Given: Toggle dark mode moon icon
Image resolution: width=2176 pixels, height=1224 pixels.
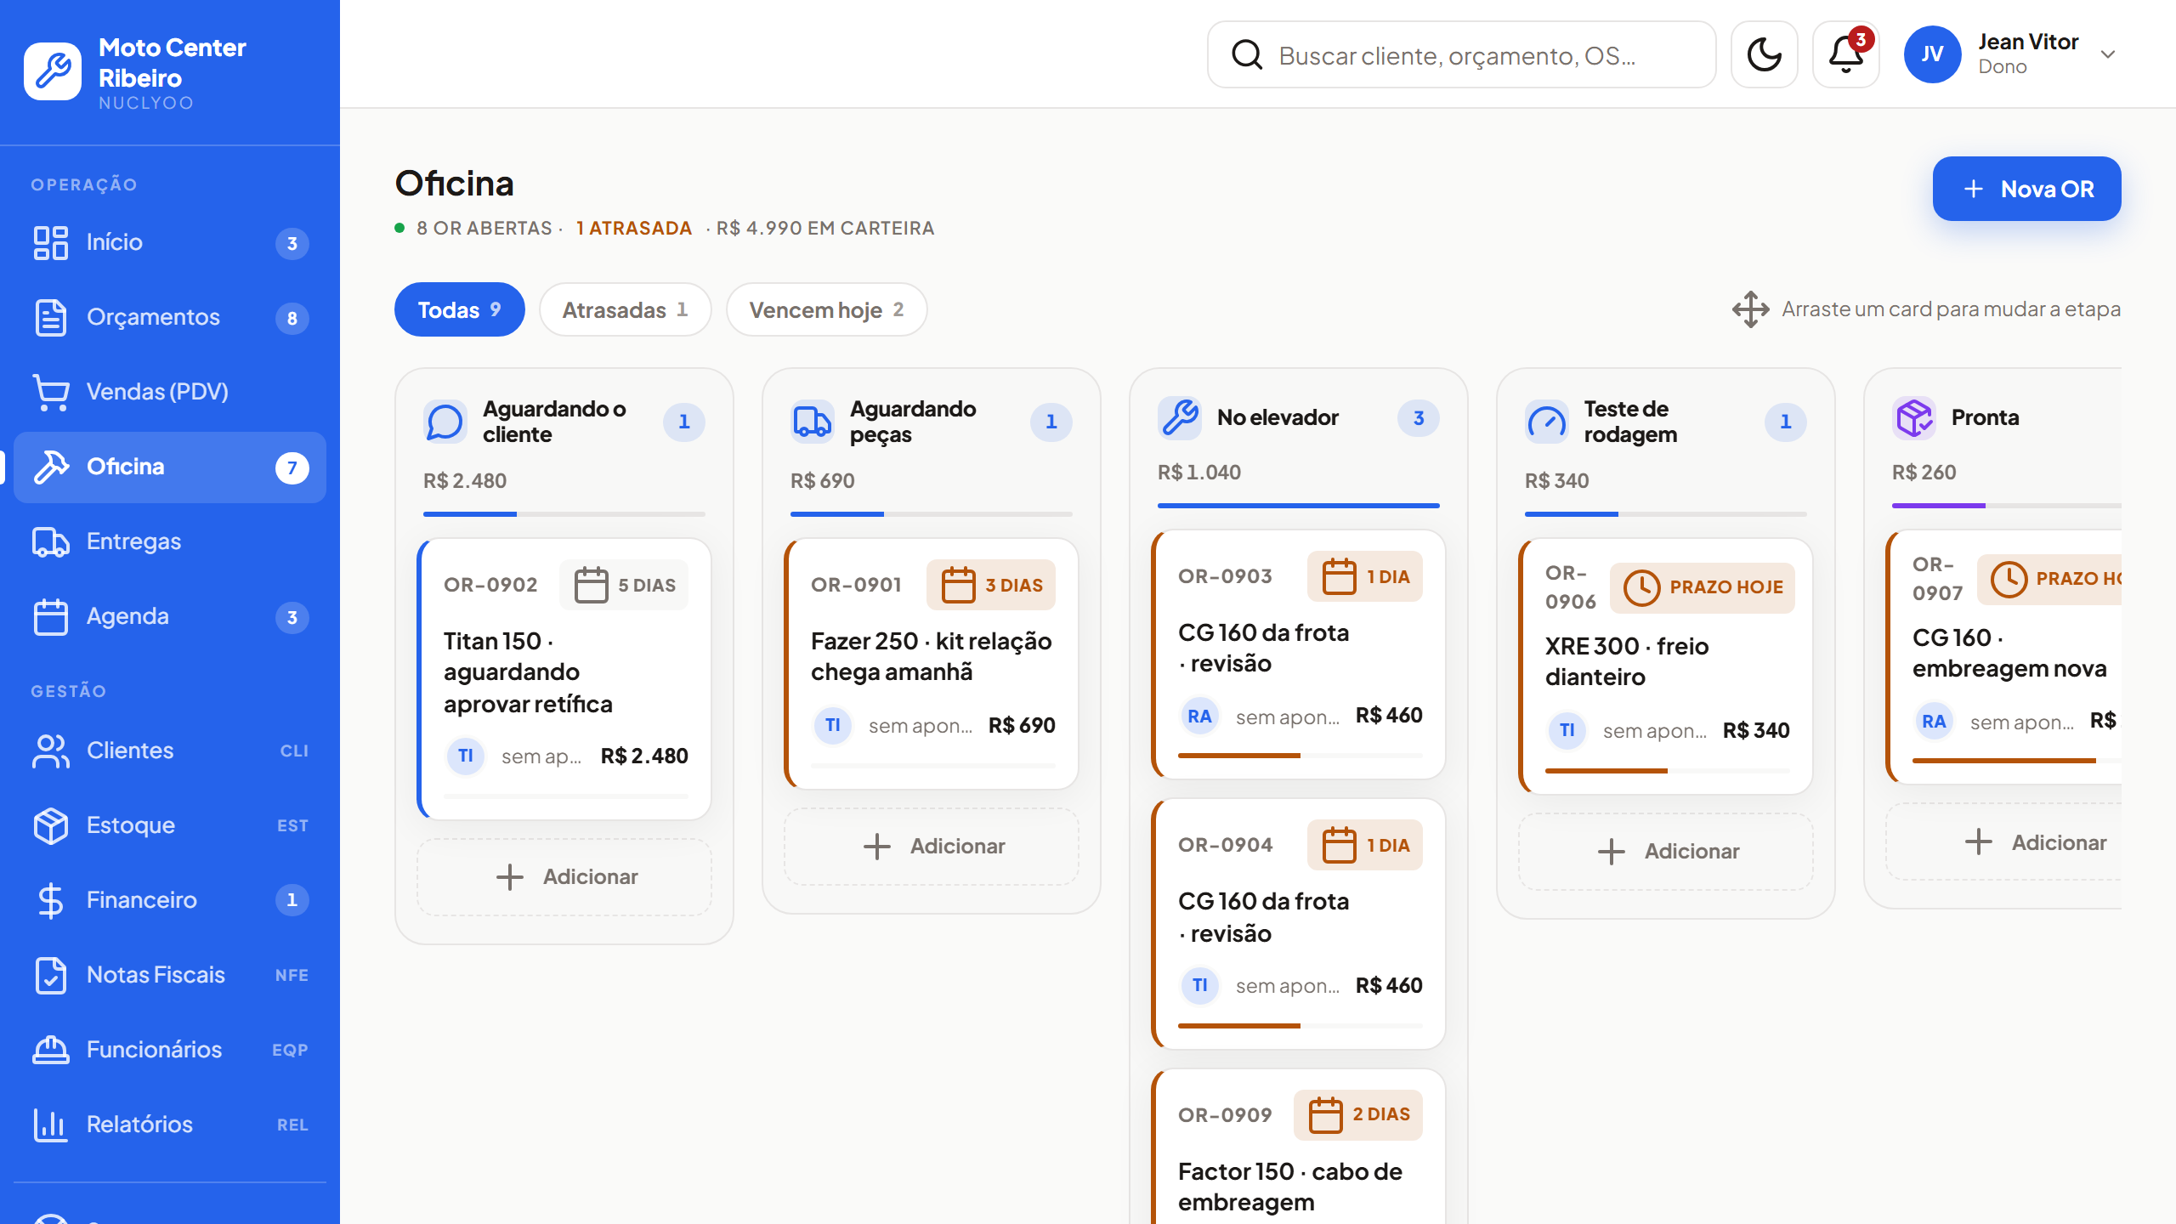Looking at the screenshot, I should pyautogui.click(x=1764, y=54).
